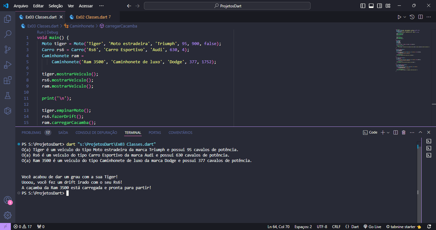Open the hexagon extension view in activity bar

tap(8, 111)
